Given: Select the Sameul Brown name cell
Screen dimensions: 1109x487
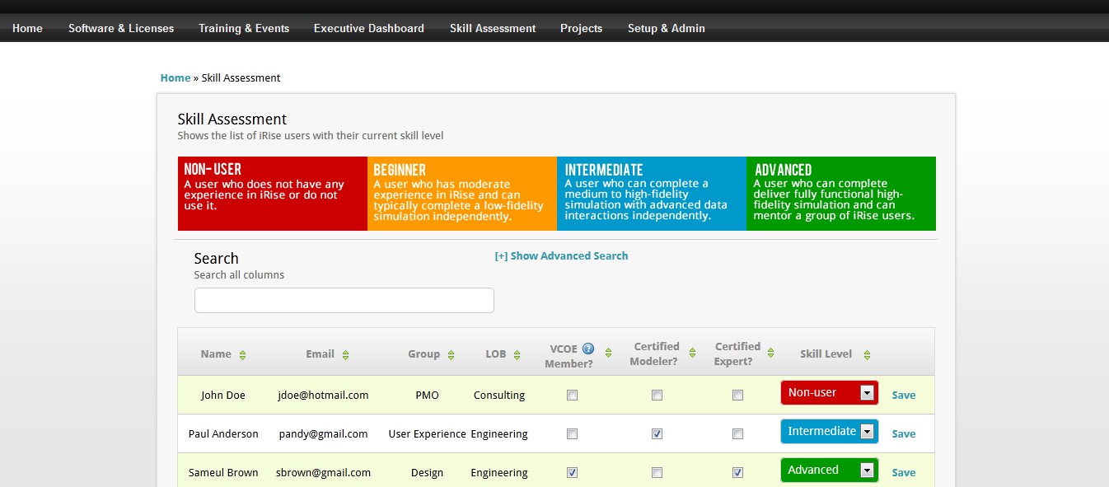Looking at the screenshot, I should point(223,473).
